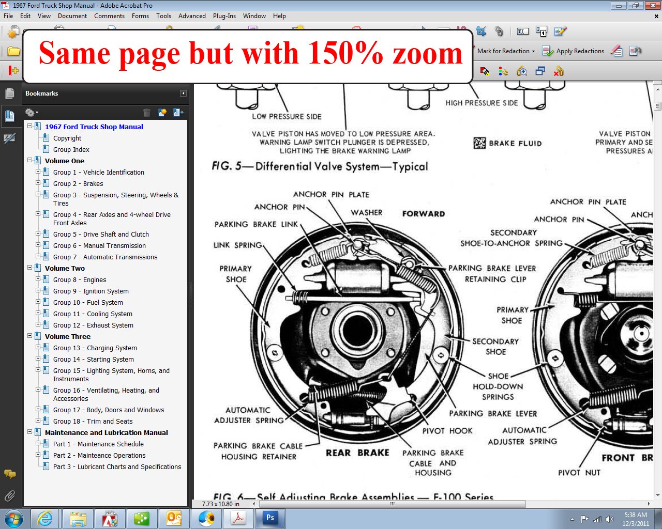Open the Attachments paperclip panel
This screenshot has height=529, width=662.
pyautogui.click(x=9, y=496)
